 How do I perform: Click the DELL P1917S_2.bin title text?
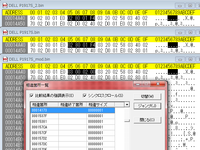pyautogui.click(x=26, y=6)
